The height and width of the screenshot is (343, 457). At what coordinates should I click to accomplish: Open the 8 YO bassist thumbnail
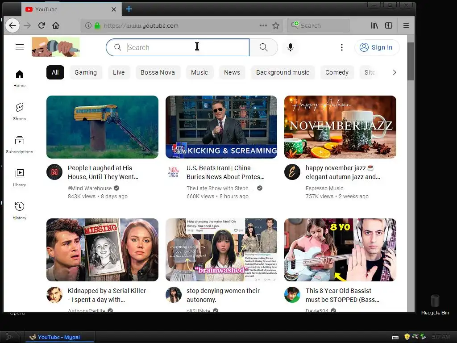340,250
